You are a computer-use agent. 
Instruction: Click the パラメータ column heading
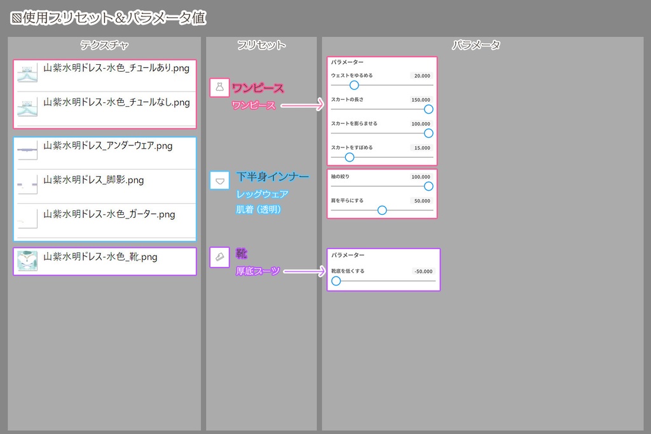click(476, 45)
